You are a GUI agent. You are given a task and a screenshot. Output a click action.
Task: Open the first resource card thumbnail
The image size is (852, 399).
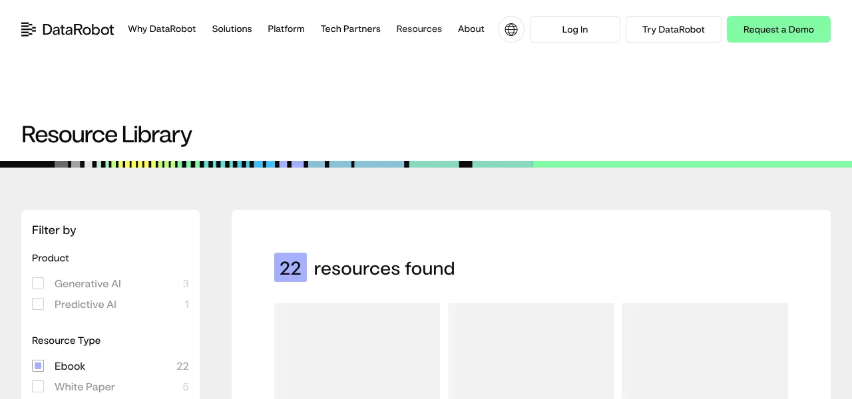(x=357, y=351)
